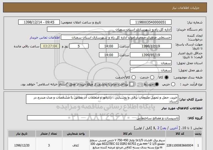
Task: Select the کالا/خدمت radio button
Action: point(134,77)
